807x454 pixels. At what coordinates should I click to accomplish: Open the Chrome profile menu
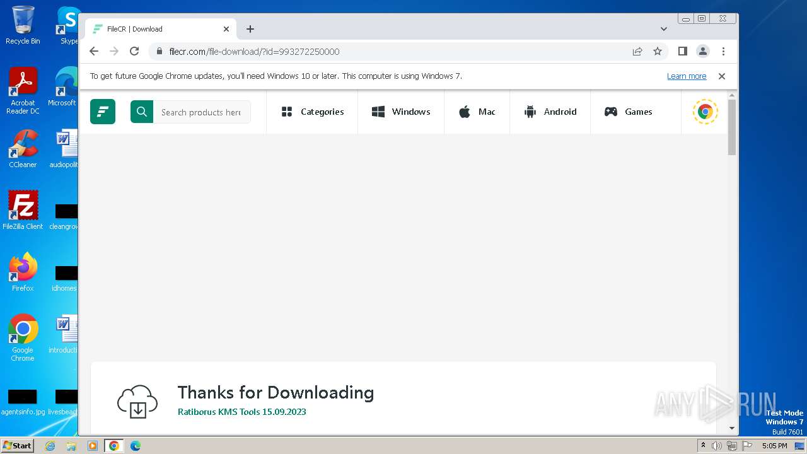pyautogui.click(x=703, y=51)
